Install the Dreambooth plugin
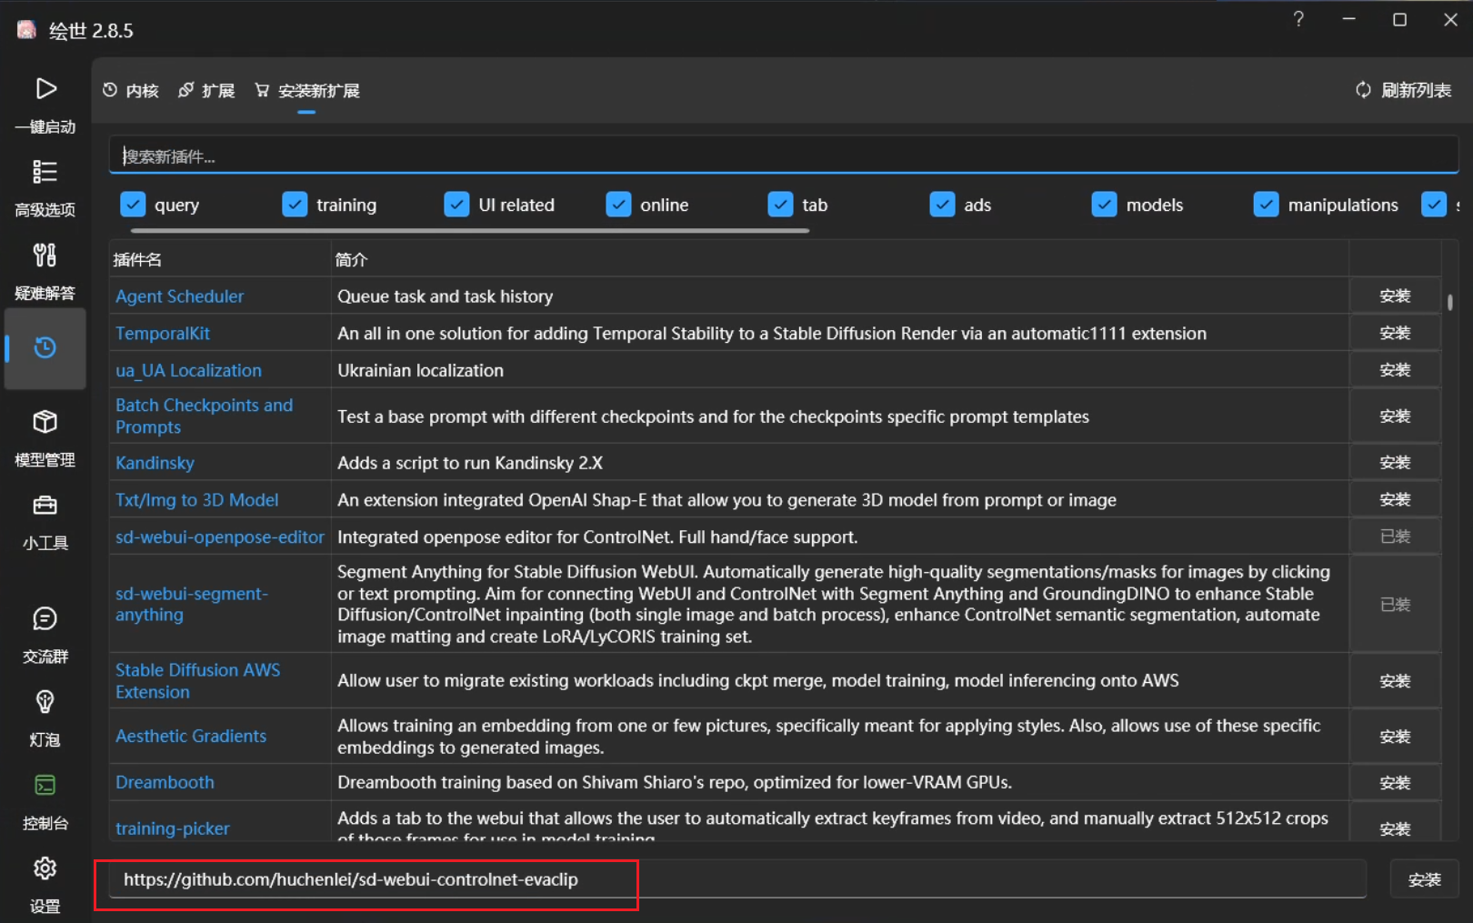Image resolution: width=1473 pixels, height=923 pixels. click(1395, 783)
